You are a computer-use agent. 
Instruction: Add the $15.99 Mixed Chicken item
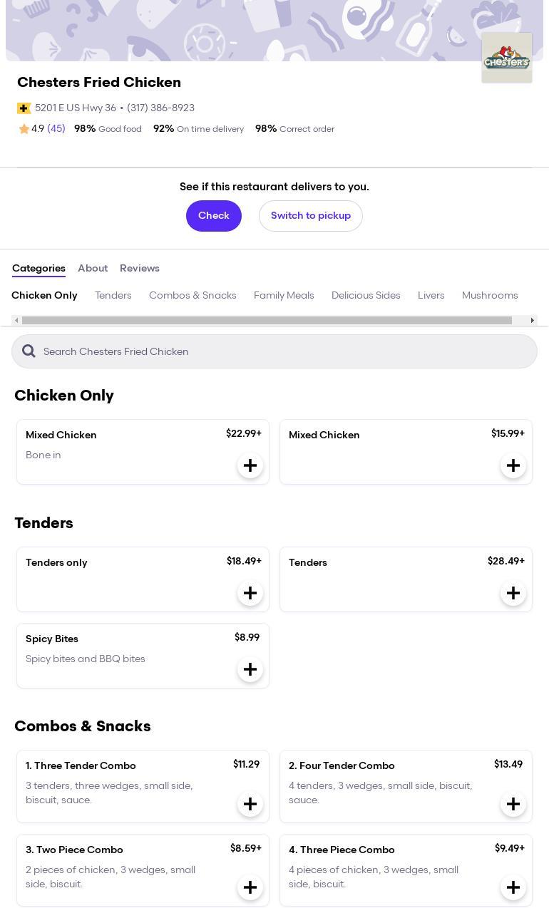click(513, 465)
